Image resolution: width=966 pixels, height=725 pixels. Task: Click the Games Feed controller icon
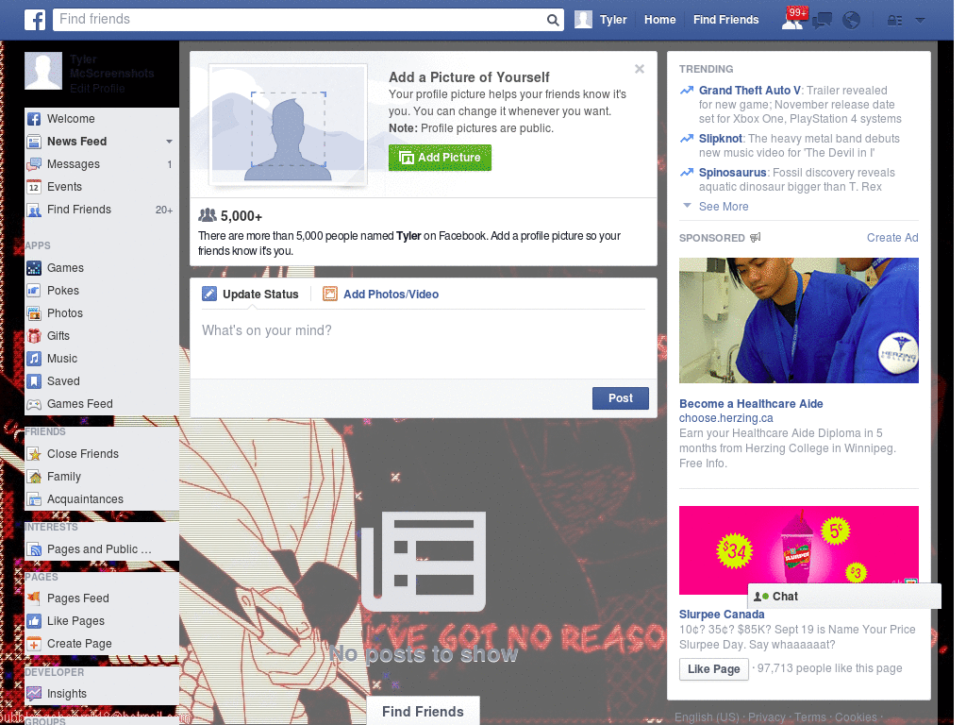pos(34,404)
